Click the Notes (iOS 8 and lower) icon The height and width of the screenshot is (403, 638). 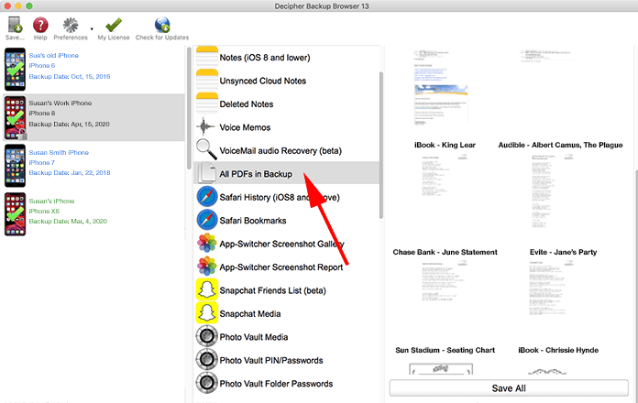206,58
